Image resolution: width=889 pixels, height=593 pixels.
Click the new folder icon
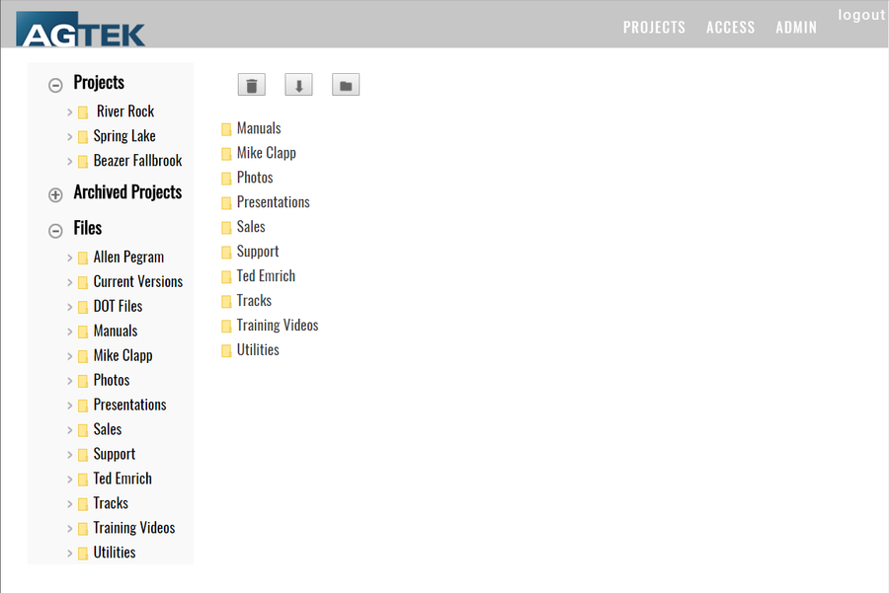tap(346, 84)
